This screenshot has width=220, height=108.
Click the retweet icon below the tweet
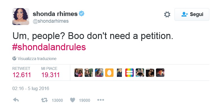coord(44,100)
